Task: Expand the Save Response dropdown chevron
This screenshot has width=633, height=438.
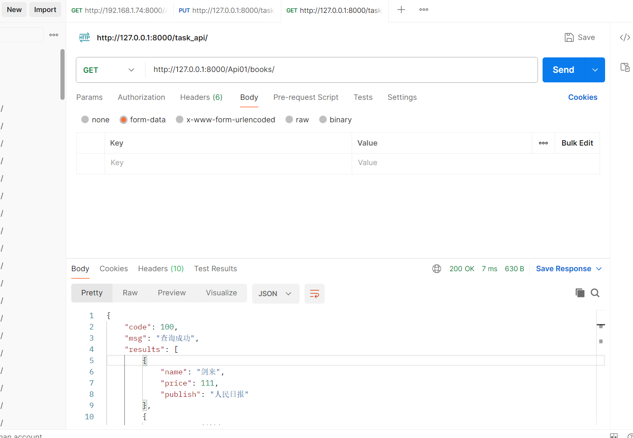Action: point(599,269)
